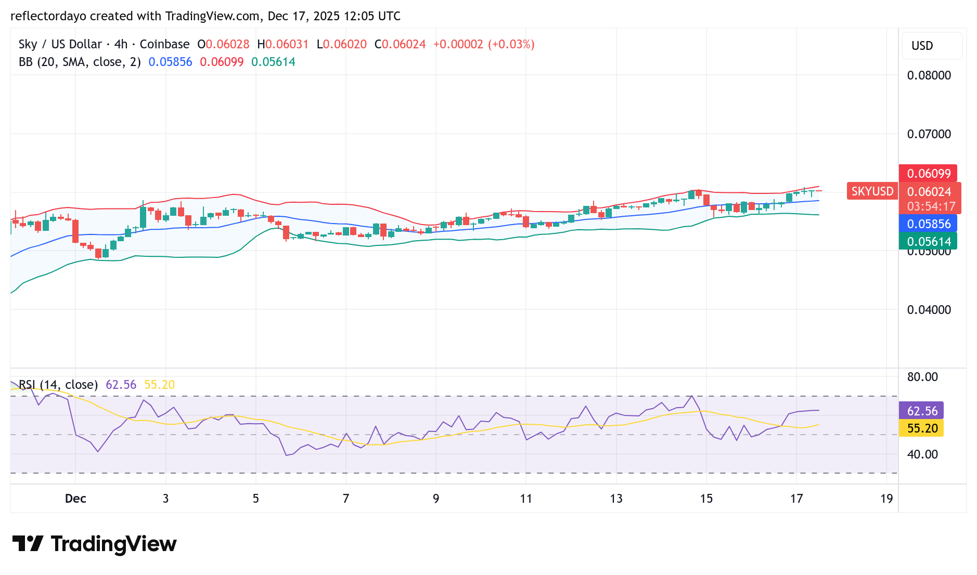Click the 7 date label on time axis
This screenshot has height=575, width=977.
[346, 499]
